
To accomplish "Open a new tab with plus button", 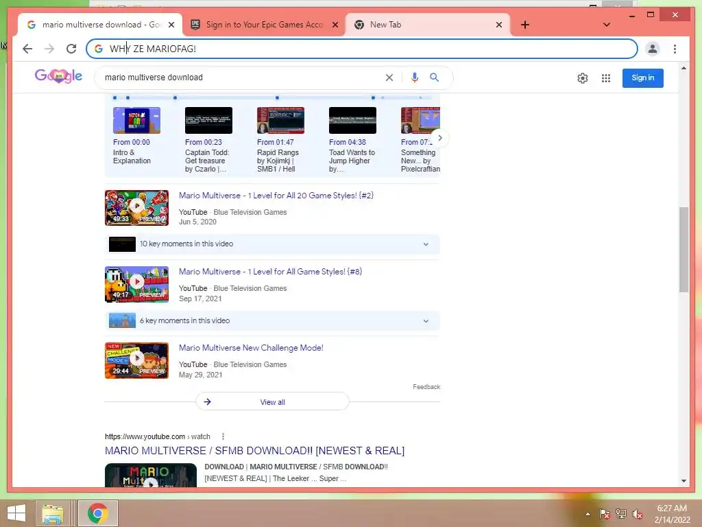I will click(x=524, y=25).
